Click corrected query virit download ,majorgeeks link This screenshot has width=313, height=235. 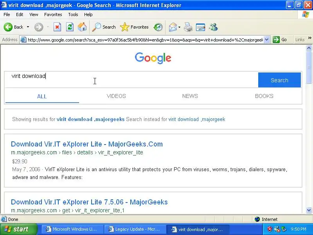click(x=90, y=119)
